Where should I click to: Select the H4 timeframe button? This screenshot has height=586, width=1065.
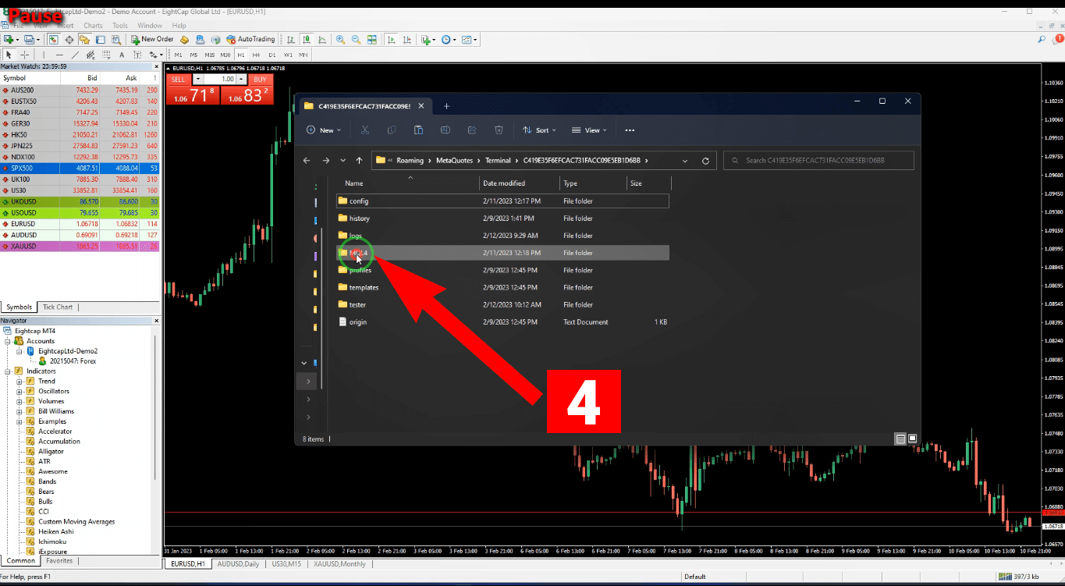tap(256, 55)
